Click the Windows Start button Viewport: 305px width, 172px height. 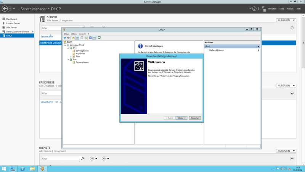(x=4, y=169)
